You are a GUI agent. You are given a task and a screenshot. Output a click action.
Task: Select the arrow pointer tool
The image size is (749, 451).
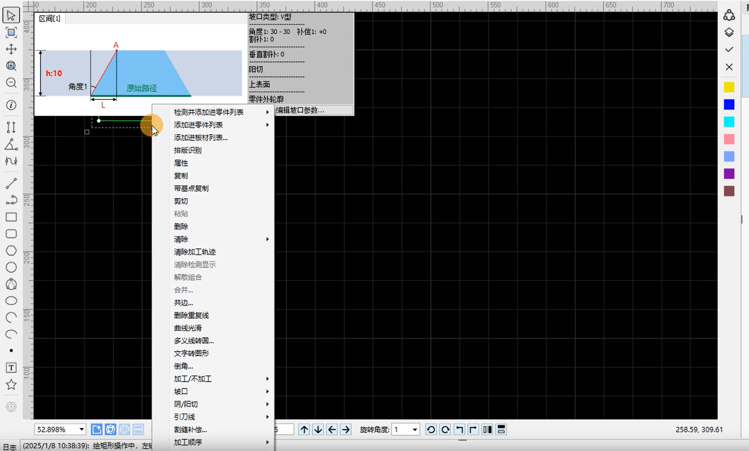point(11,15)
